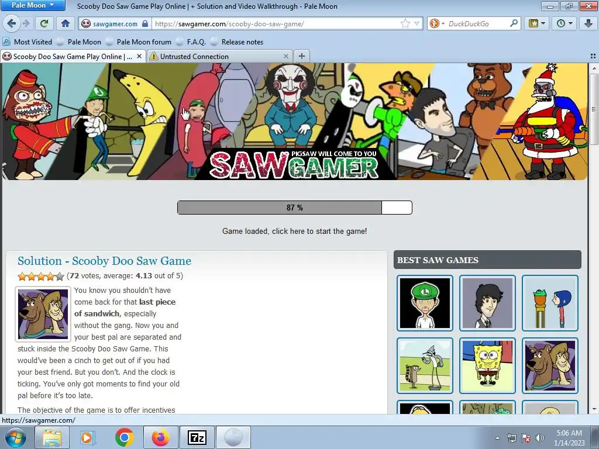The width and height of the screenshot is (599, 449).
Task: Open the tab groups icon
Action: pyautogui.click(x=593, y=56)
